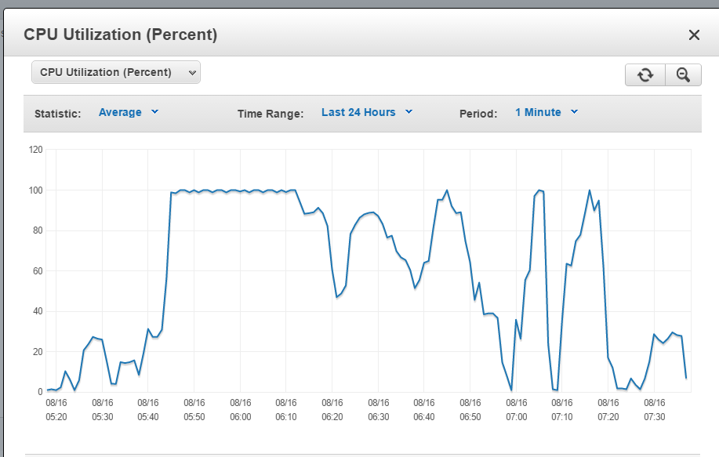Open the metric selection combo box
Screen dimensions: 719x457
(x=115, y=71)
